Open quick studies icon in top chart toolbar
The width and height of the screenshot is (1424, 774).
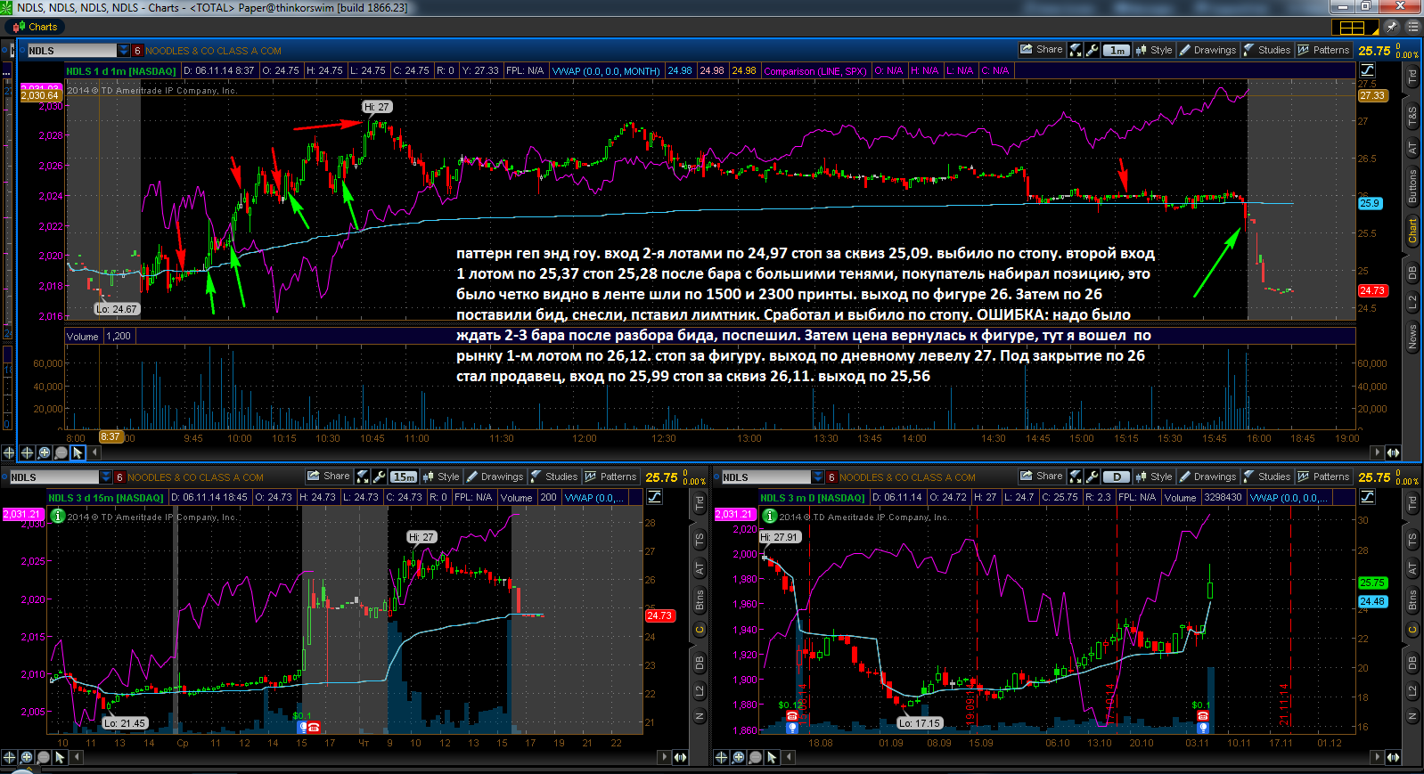[1076, 50]
